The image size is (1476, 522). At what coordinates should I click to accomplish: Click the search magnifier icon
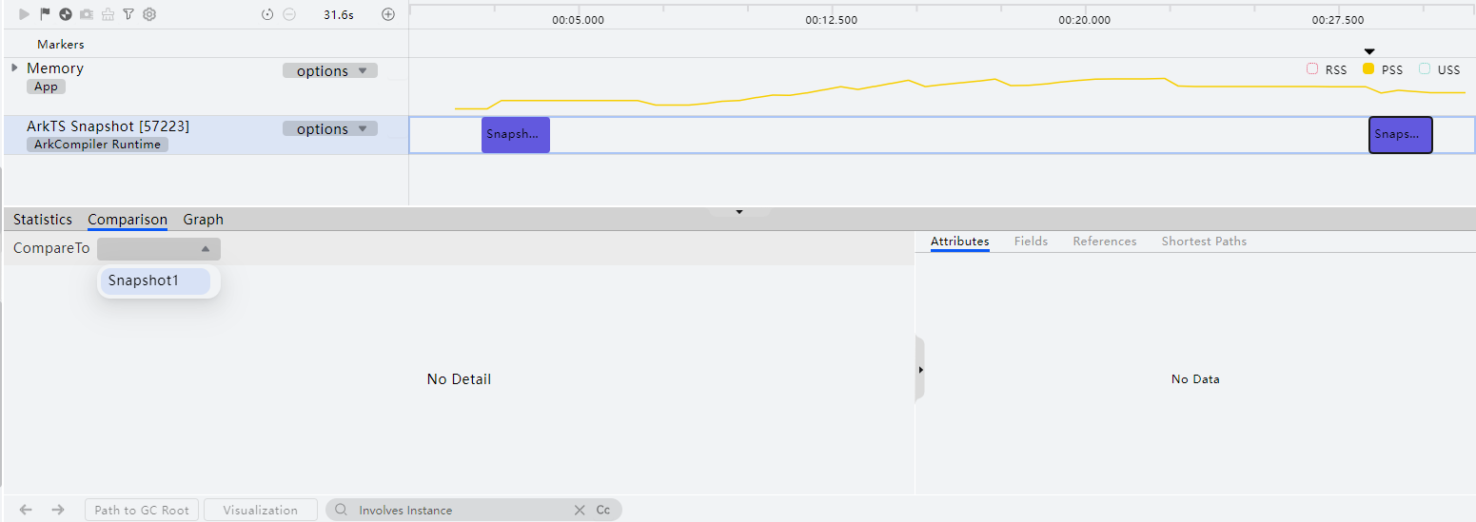click(x=341, y=510)
